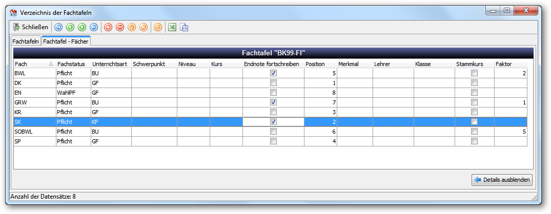Image resolution: width=551 pixels, height=214 pixels.
Task: Toggle Endnote fortschreiben checkbox for SK
Action: [x=273, y=122]
